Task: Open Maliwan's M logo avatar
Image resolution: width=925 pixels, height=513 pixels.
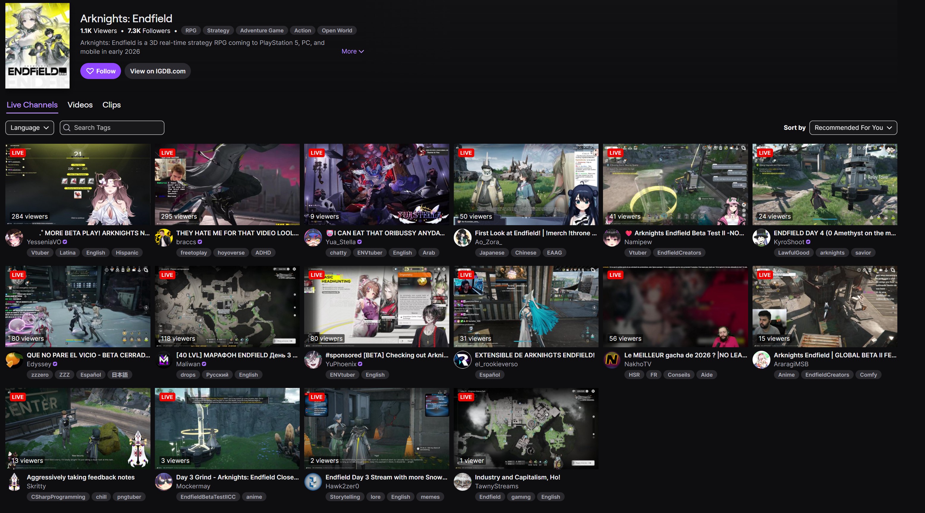Action: (x=164, y=359)
